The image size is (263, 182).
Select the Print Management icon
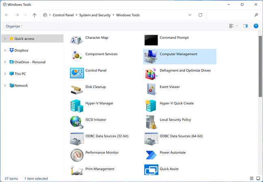click(x=77, y=170)
